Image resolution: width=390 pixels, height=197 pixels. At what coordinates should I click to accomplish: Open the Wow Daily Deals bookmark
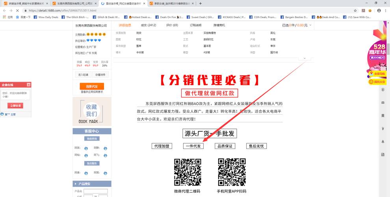pyautogui.click(x=46, y=17)
